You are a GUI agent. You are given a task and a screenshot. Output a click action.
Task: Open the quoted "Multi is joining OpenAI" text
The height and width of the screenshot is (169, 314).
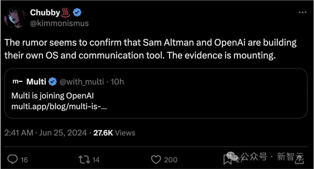(52, 95)
